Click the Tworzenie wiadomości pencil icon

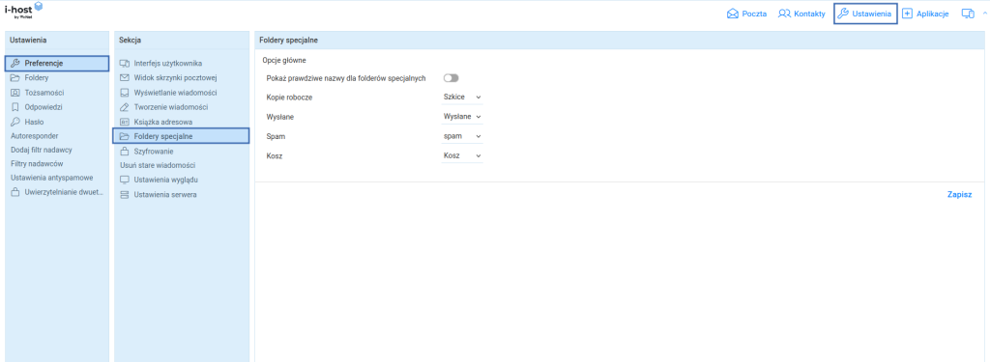125,107
